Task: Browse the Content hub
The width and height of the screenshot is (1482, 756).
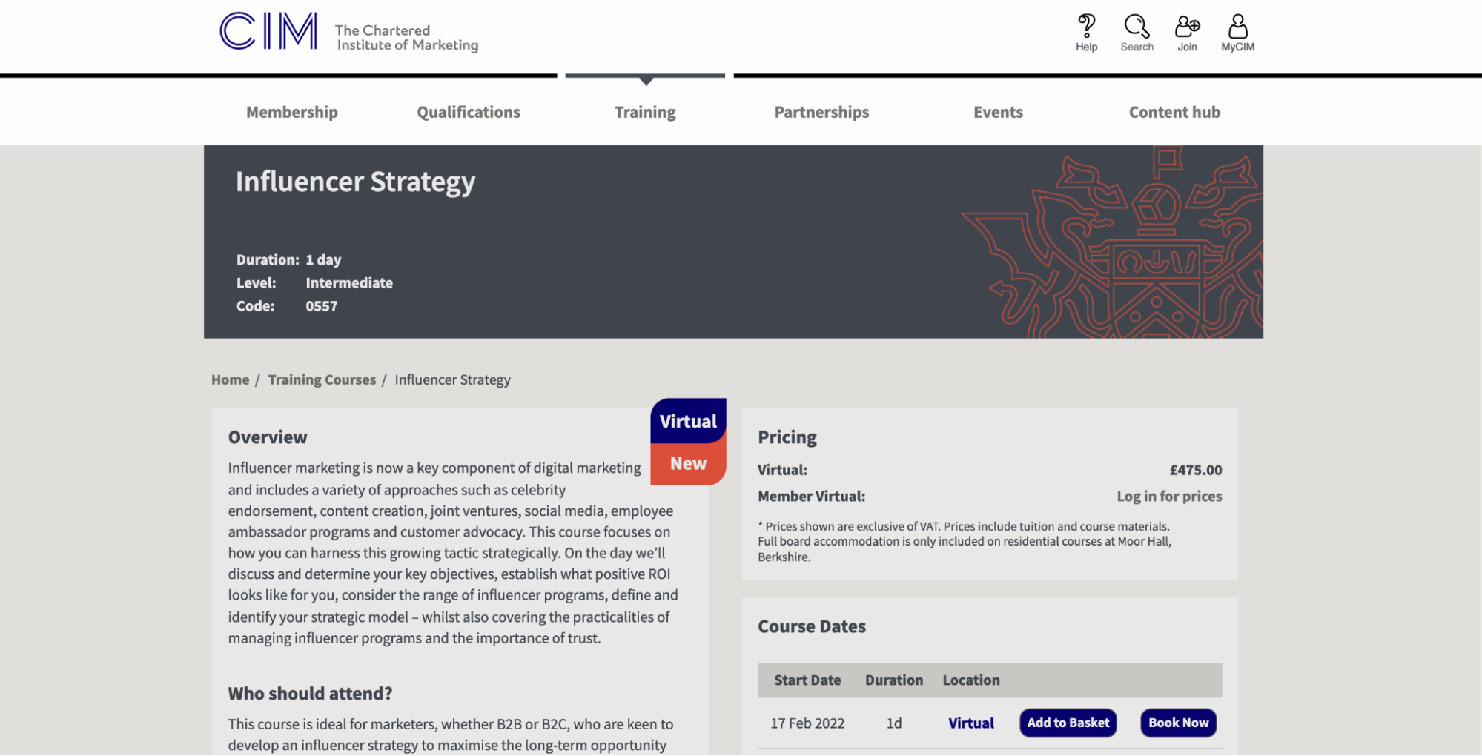Action: pos(1174,112)
